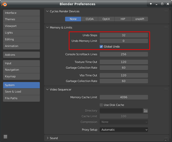The width and height of the screenshot is (172, 142).
Task: Click the Memory Cache Limit field
Action: [x=124, y=97]
